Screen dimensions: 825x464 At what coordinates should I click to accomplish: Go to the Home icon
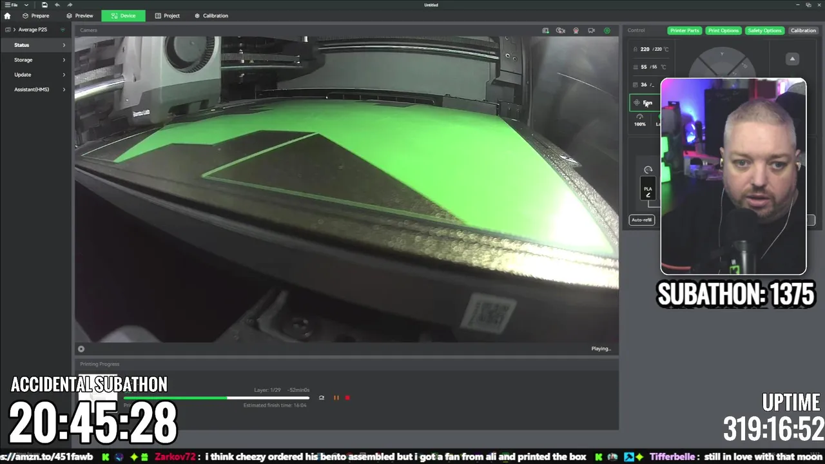7,15
